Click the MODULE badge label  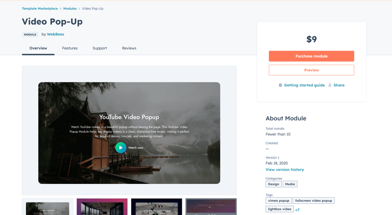click(x=30, y=35)
